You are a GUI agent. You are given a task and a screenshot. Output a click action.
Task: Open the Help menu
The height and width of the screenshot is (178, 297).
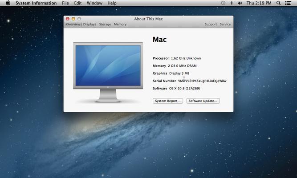[x=112, y=3]
